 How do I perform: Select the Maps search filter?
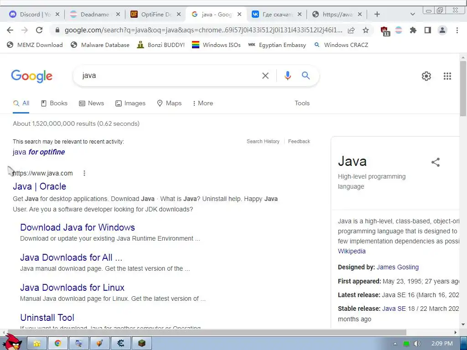pyautogui.click(x=169, y=103)
